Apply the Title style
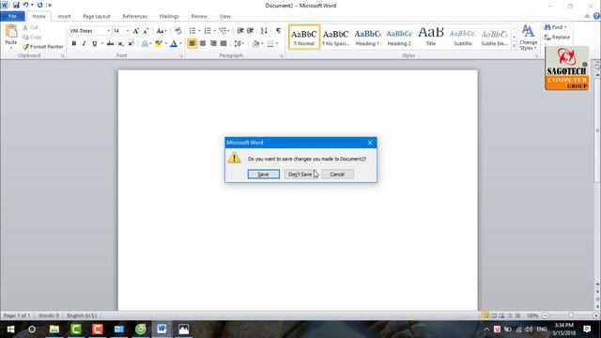The image size is (601, 338). pyautogui.click(x=431, y=38)
